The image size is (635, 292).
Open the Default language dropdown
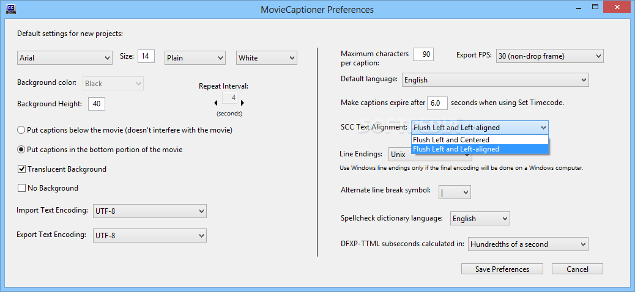pyautogui.click(x=495, y=79)
